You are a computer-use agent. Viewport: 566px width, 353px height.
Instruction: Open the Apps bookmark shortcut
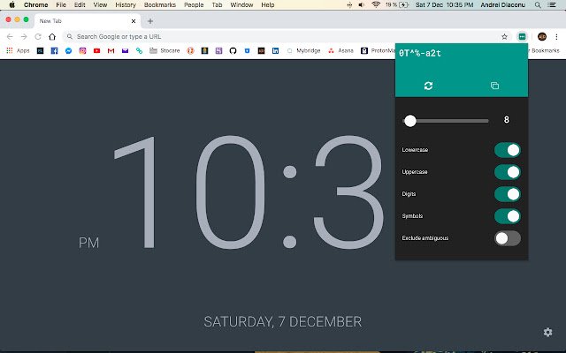click(18, 51)
